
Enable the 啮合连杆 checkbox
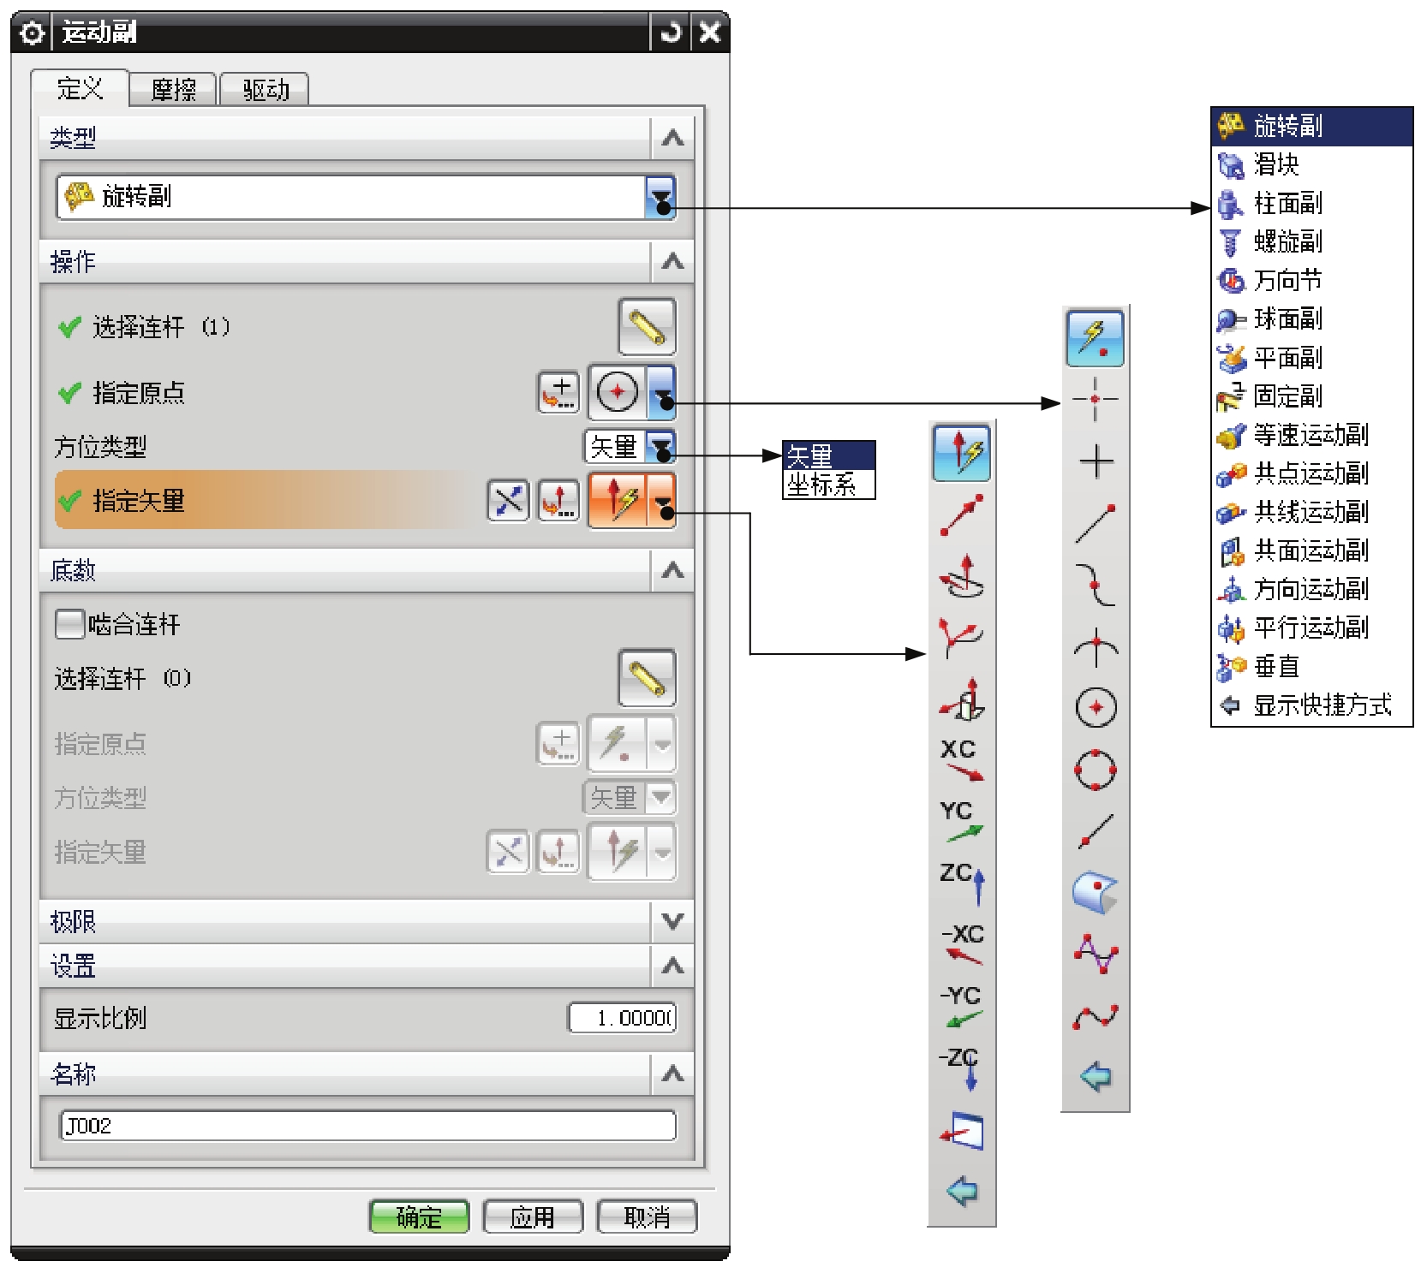tap(69, 624)
